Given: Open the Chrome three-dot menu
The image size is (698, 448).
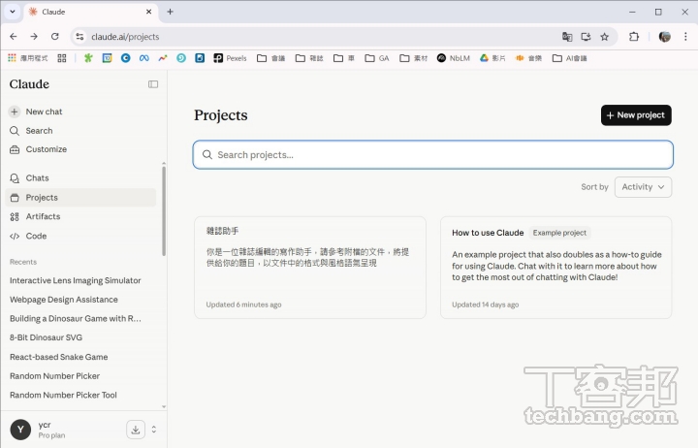Looking at the screenshot, I should click(x=685, y=37).
